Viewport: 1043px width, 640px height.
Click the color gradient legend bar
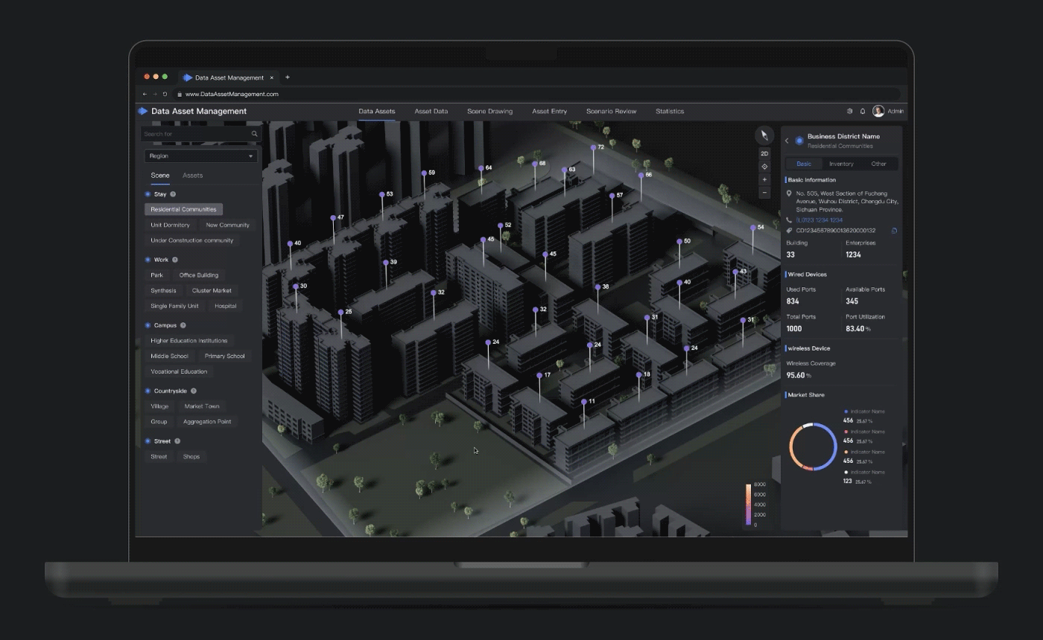748,505
